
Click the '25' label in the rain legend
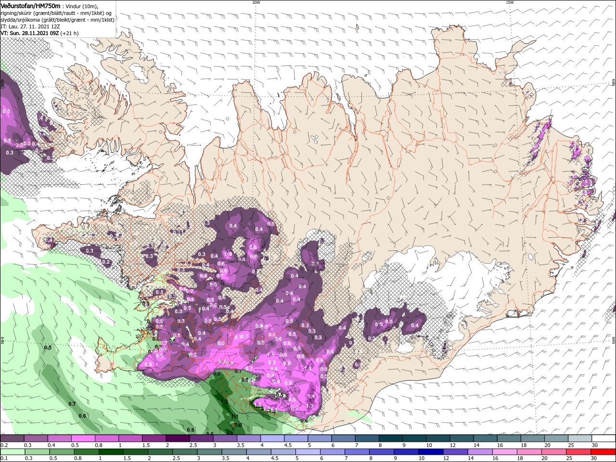568,459
